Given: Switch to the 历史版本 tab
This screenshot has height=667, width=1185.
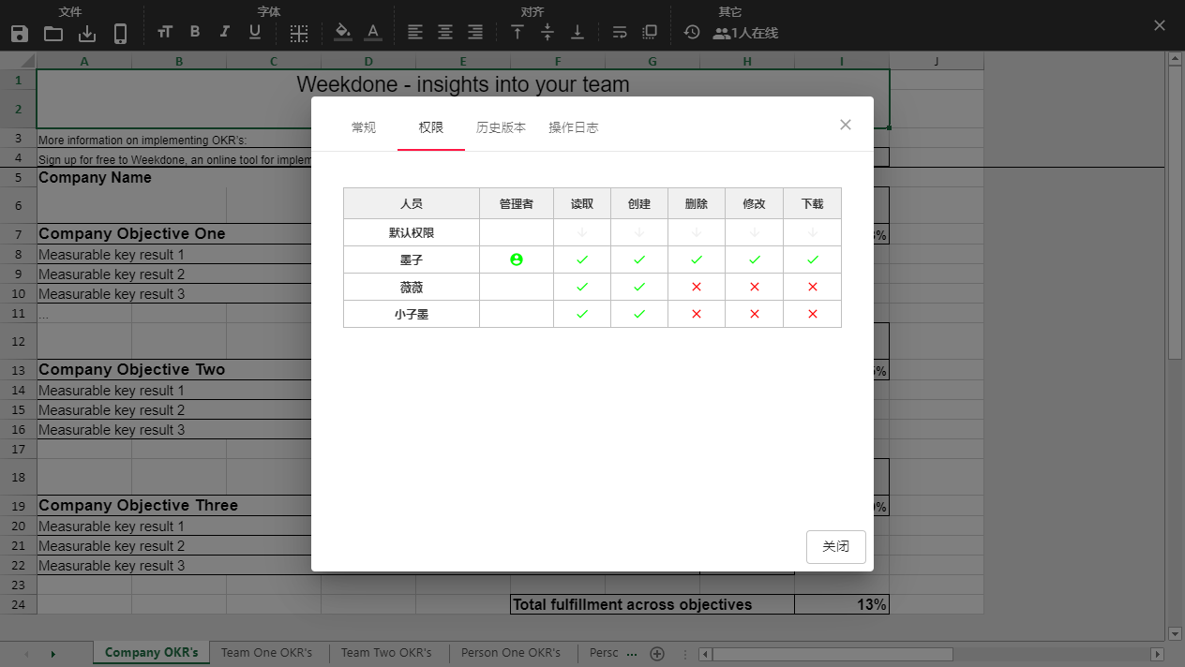Looking at the screenshot, I should click(x=501, y=127).
